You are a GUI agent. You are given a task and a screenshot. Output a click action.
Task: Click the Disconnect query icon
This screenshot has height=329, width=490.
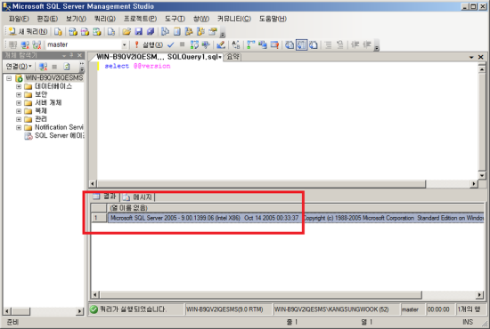click(x=37, y=45)
